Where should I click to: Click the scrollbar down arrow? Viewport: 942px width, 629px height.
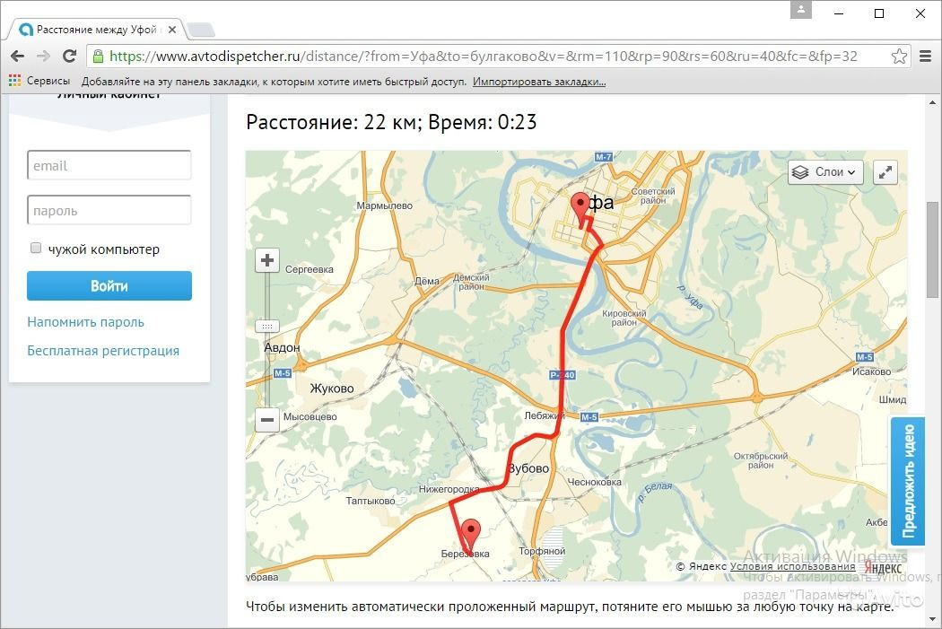[x=932, y=620]
